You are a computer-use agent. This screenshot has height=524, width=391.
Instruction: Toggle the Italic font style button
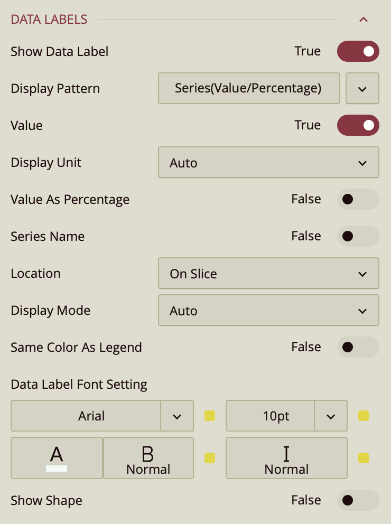click(286, 458)
